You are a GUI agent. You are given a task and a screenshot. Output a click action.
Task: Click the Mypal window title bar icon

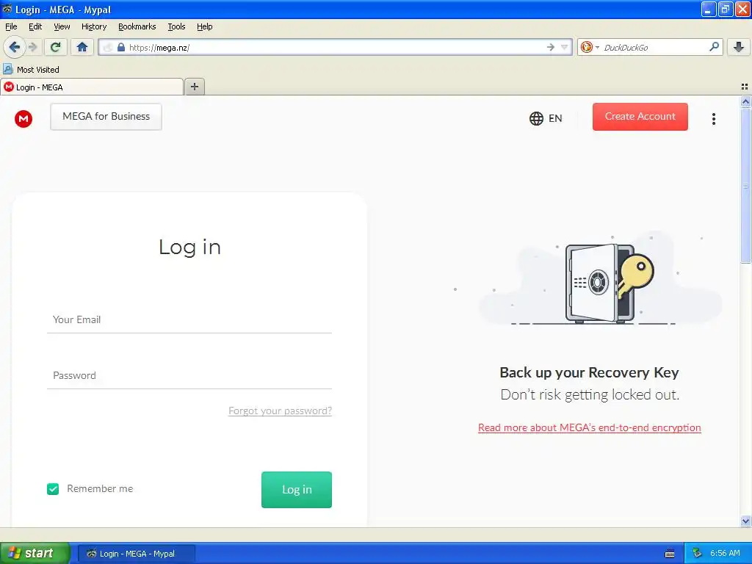(x=7, y=9)
